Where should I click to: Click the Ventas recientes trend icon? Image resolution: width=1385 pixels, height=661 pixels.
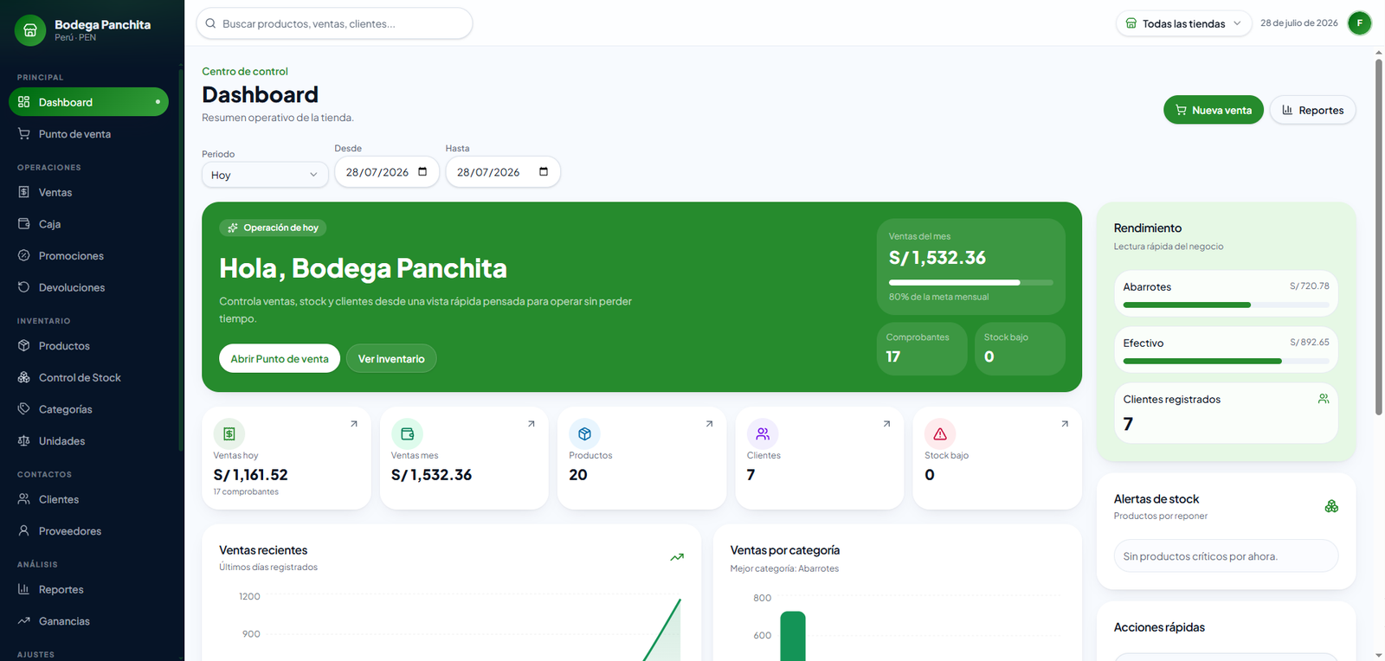coord(677,557)
